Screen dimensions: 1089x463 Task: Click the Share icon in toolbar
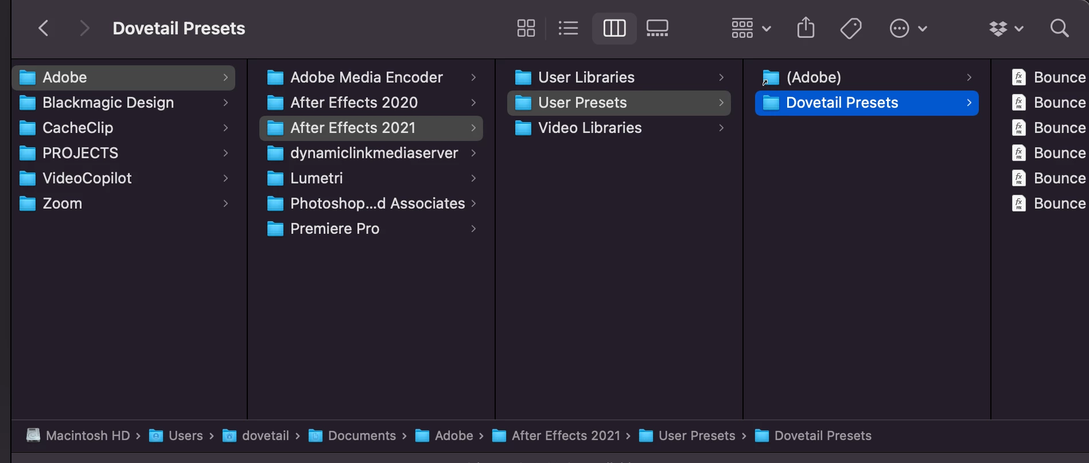(x=806, y=28)
